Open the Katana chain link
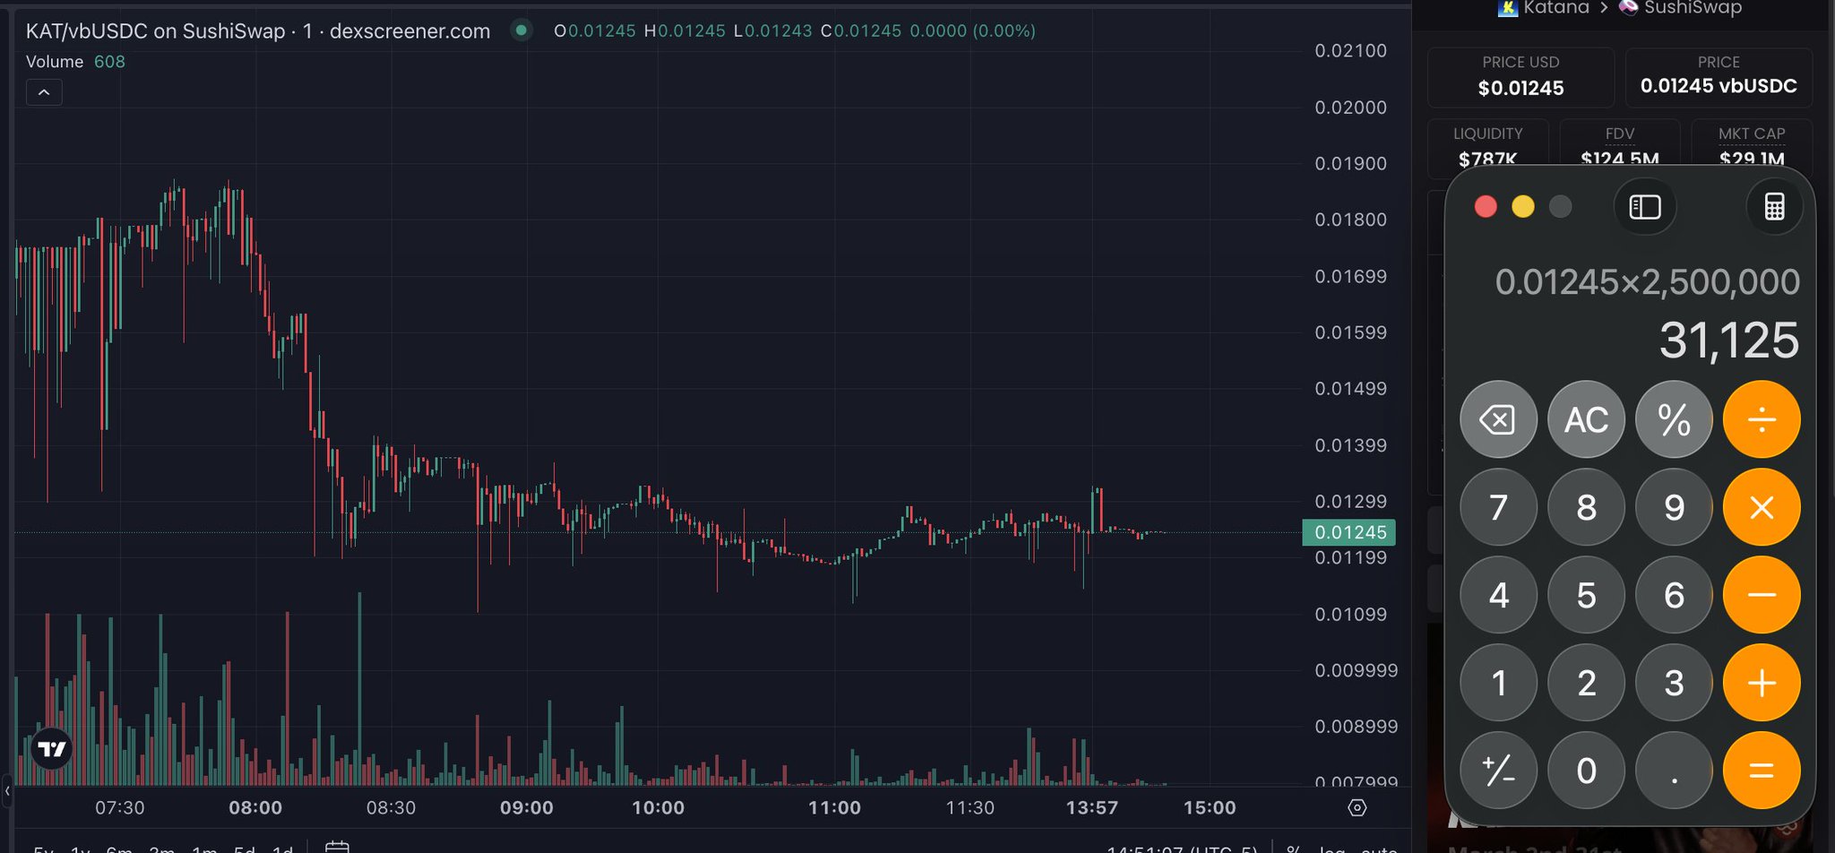The width and height of the screenshot is (1835, 853). [x=1544, y=8]
